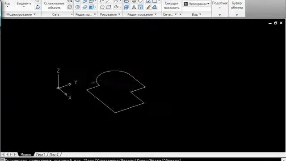Select the Polygon drawing tool
This screenshot has height=161, width=286.
[x=102, y=7]
